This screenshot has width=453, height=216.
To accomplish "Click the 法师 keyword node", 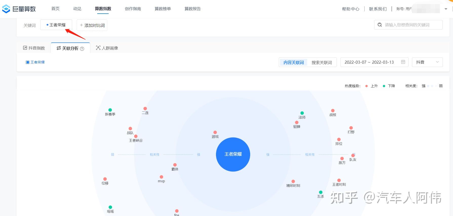I will coord(302,113).
